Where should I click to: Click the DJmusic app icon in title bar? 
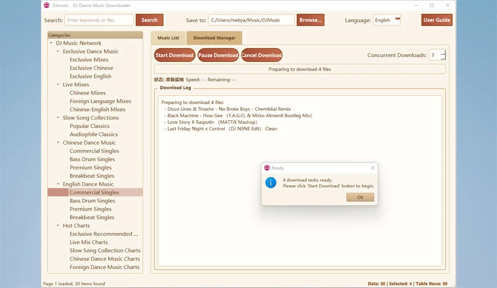point(46,5)
